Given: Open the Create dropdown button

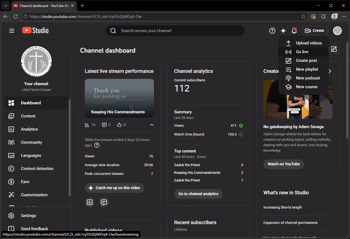Looking at the screenshot, I should coord(315,31).
